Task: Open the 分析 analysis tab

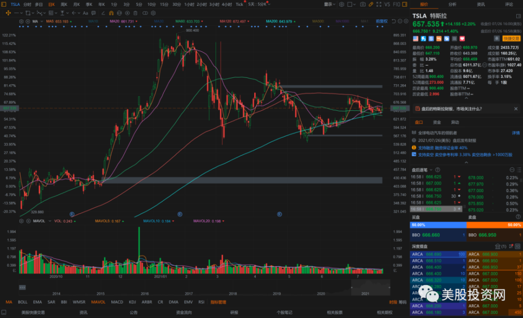Action: [x=452, y=4]
